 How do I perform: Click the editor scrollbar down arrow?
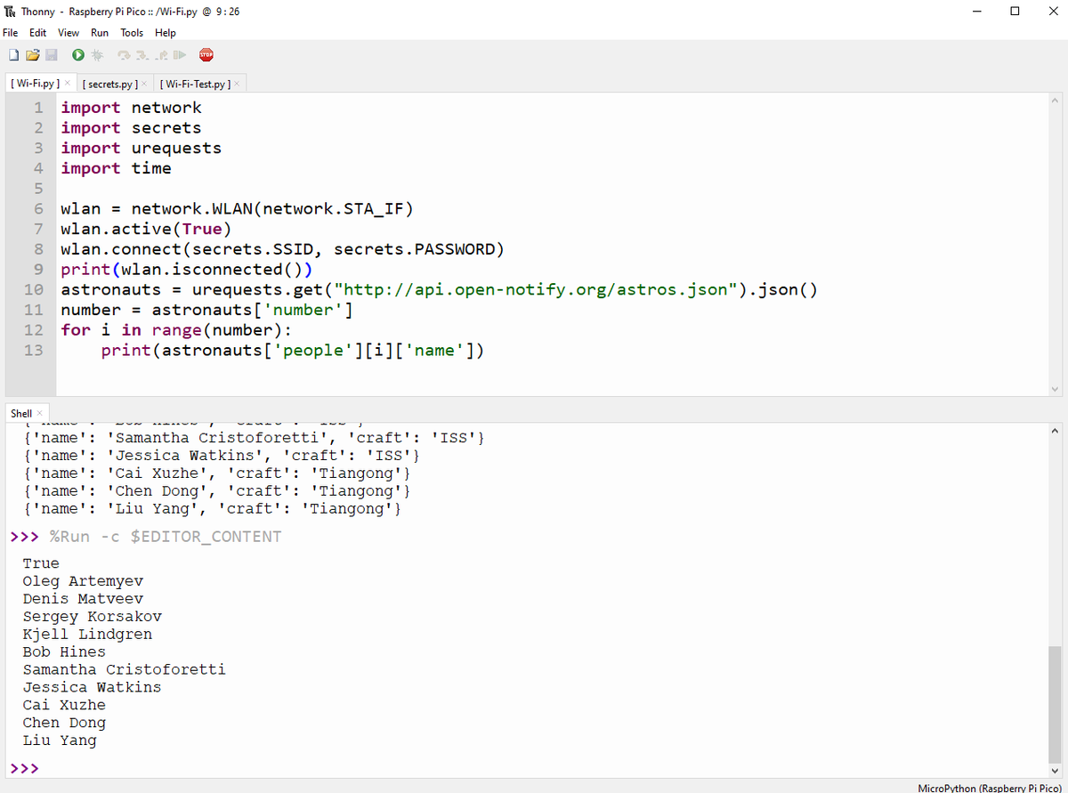coord(1056,389)
